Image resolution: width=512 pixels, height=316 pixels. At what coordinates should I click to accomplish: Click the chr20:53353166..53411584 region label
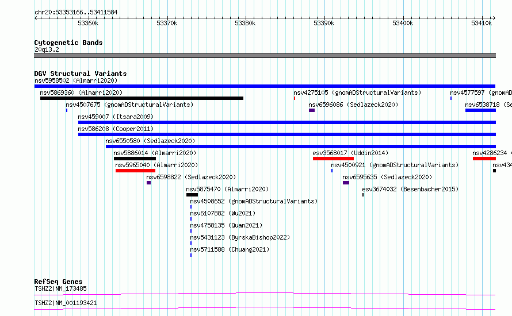click(x=76, y=12)
